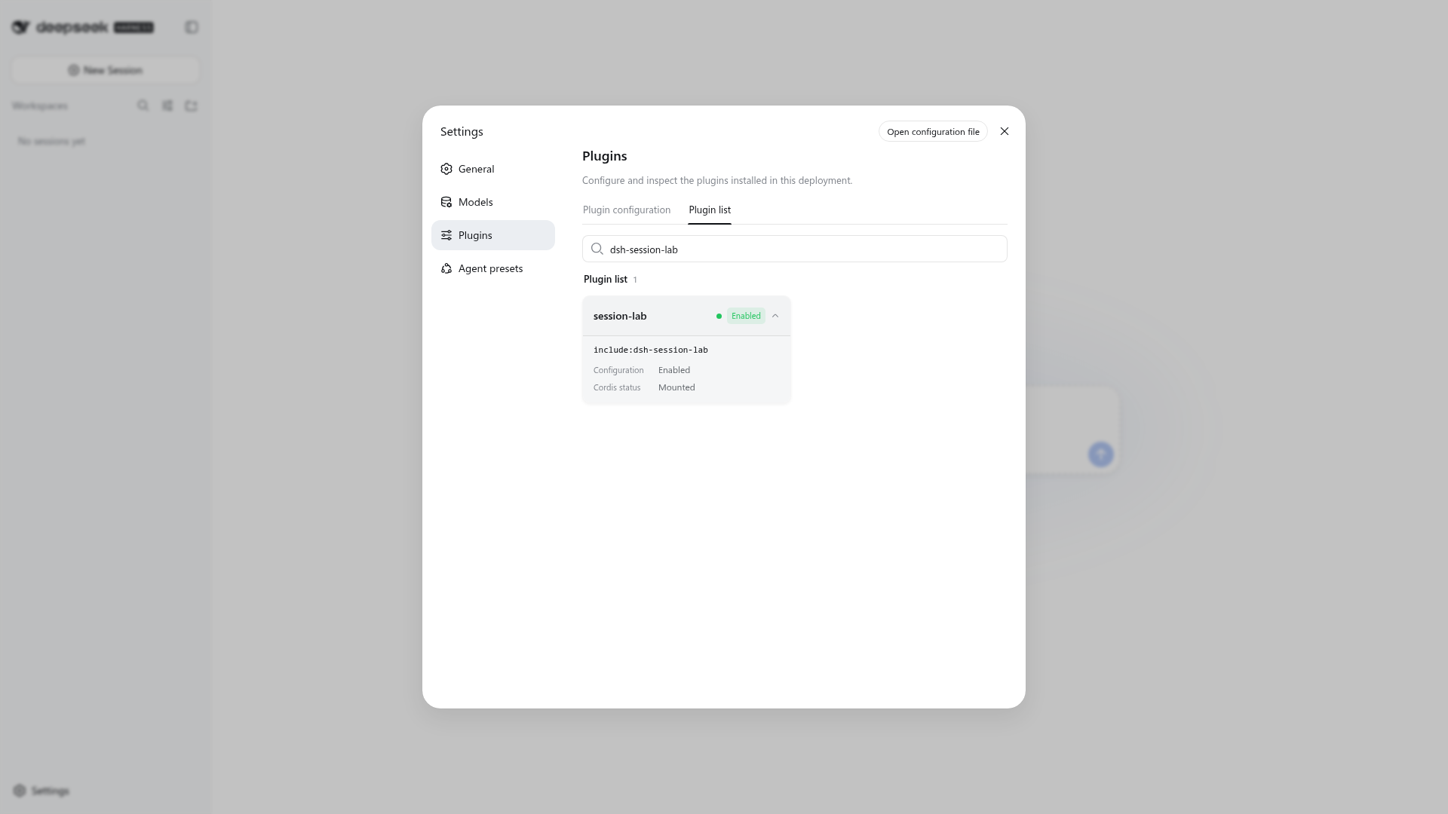
Task: Click the new workspace folder icon
Action: 192,106
